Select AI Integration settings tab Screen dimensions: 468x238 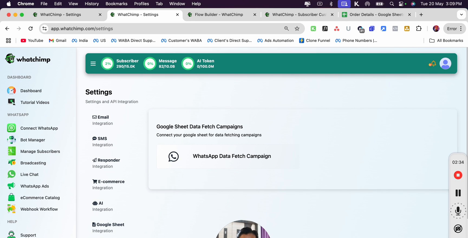pyautogui.click(x=102, y=206)
